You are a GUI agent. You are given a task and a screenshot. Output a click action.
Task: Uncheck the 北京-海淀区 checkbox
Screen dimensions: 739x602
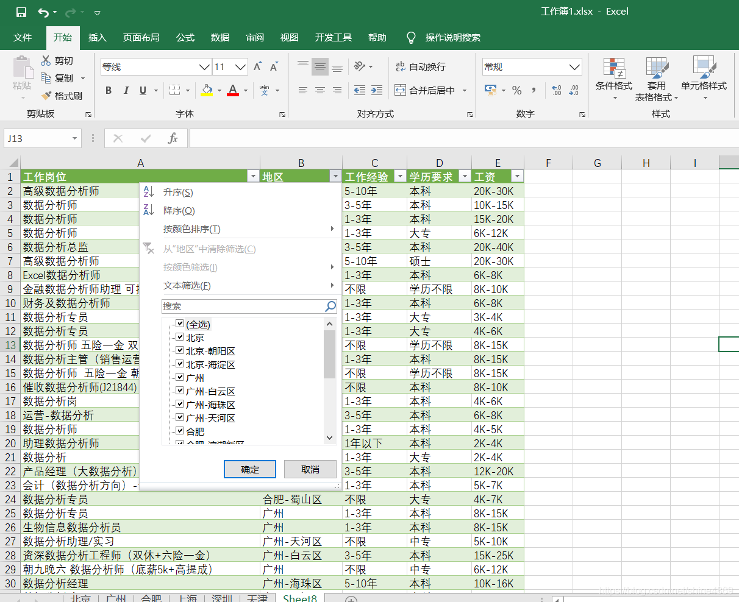(180, 364)
